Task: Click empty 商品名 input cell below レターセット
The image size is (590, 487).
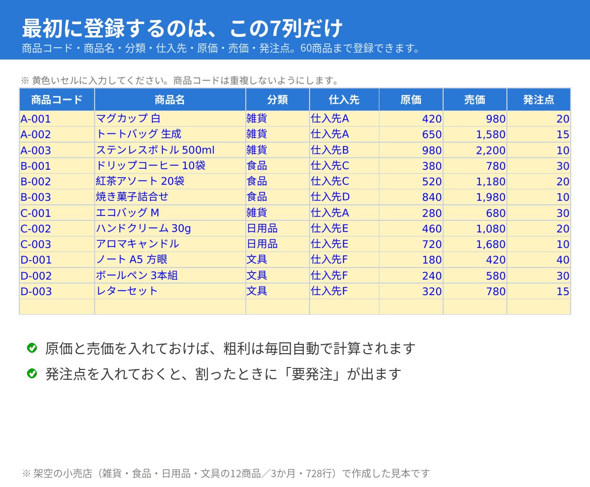Action: pos(170,307)
